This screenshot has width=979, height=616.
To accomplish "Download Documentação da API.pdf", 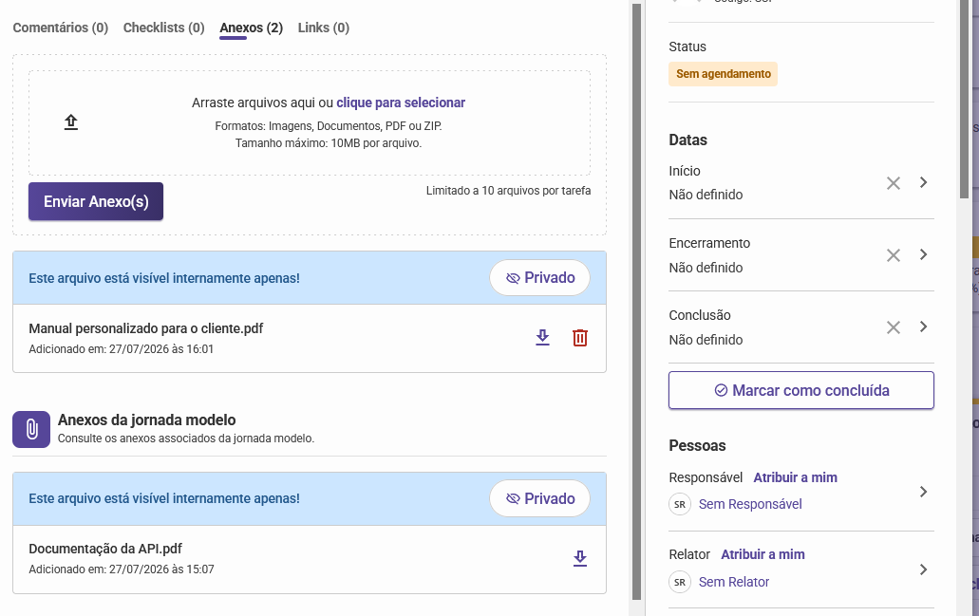I will tap(580, 559).
